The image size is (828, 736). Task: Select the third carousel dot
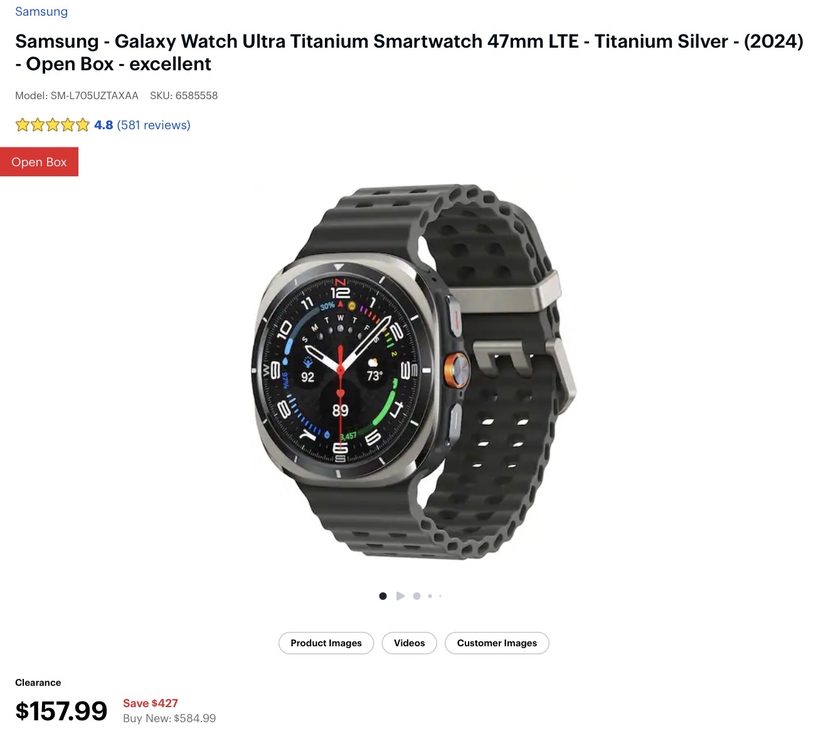pos(417,596)
